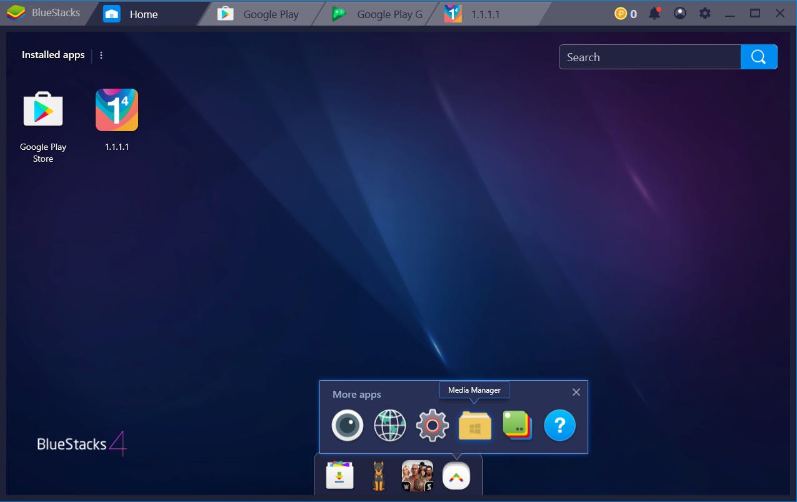Viewport: 797px width, 502px height.
Task: Launch the wrestling game icon in dock
Action: pos(418,476)
